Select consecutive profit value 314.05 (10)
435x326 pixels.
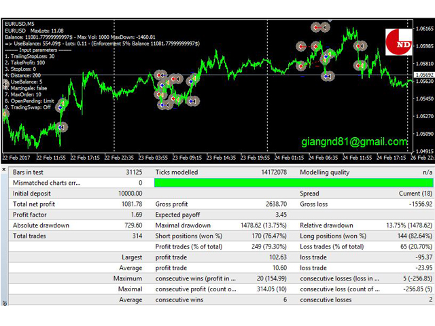pos(272,289)
